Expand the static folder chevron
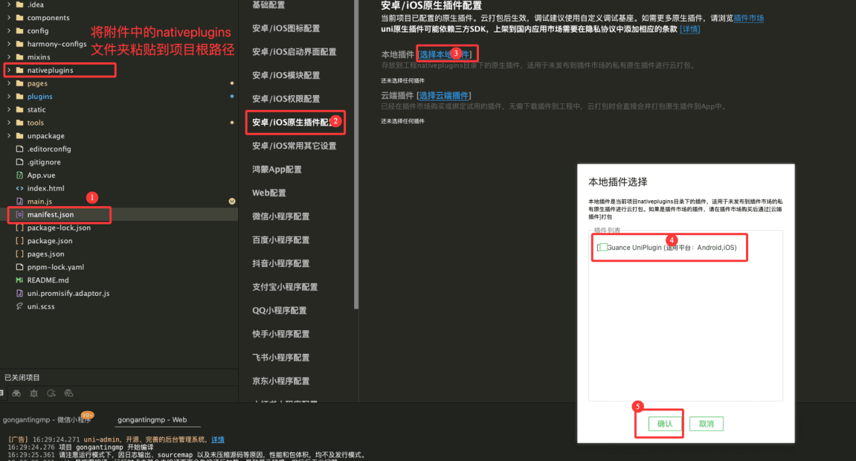The image size is (856, 461). [8, 109]
